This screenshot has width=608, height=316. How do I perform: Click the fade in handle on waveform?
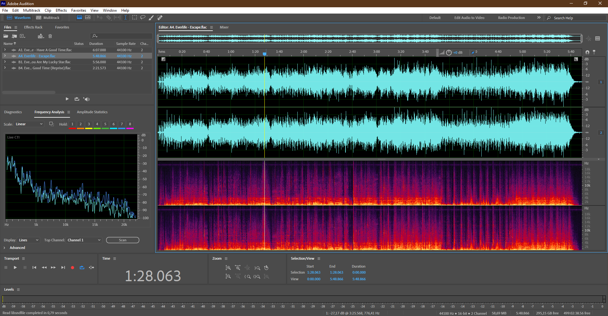click(163, 59)
